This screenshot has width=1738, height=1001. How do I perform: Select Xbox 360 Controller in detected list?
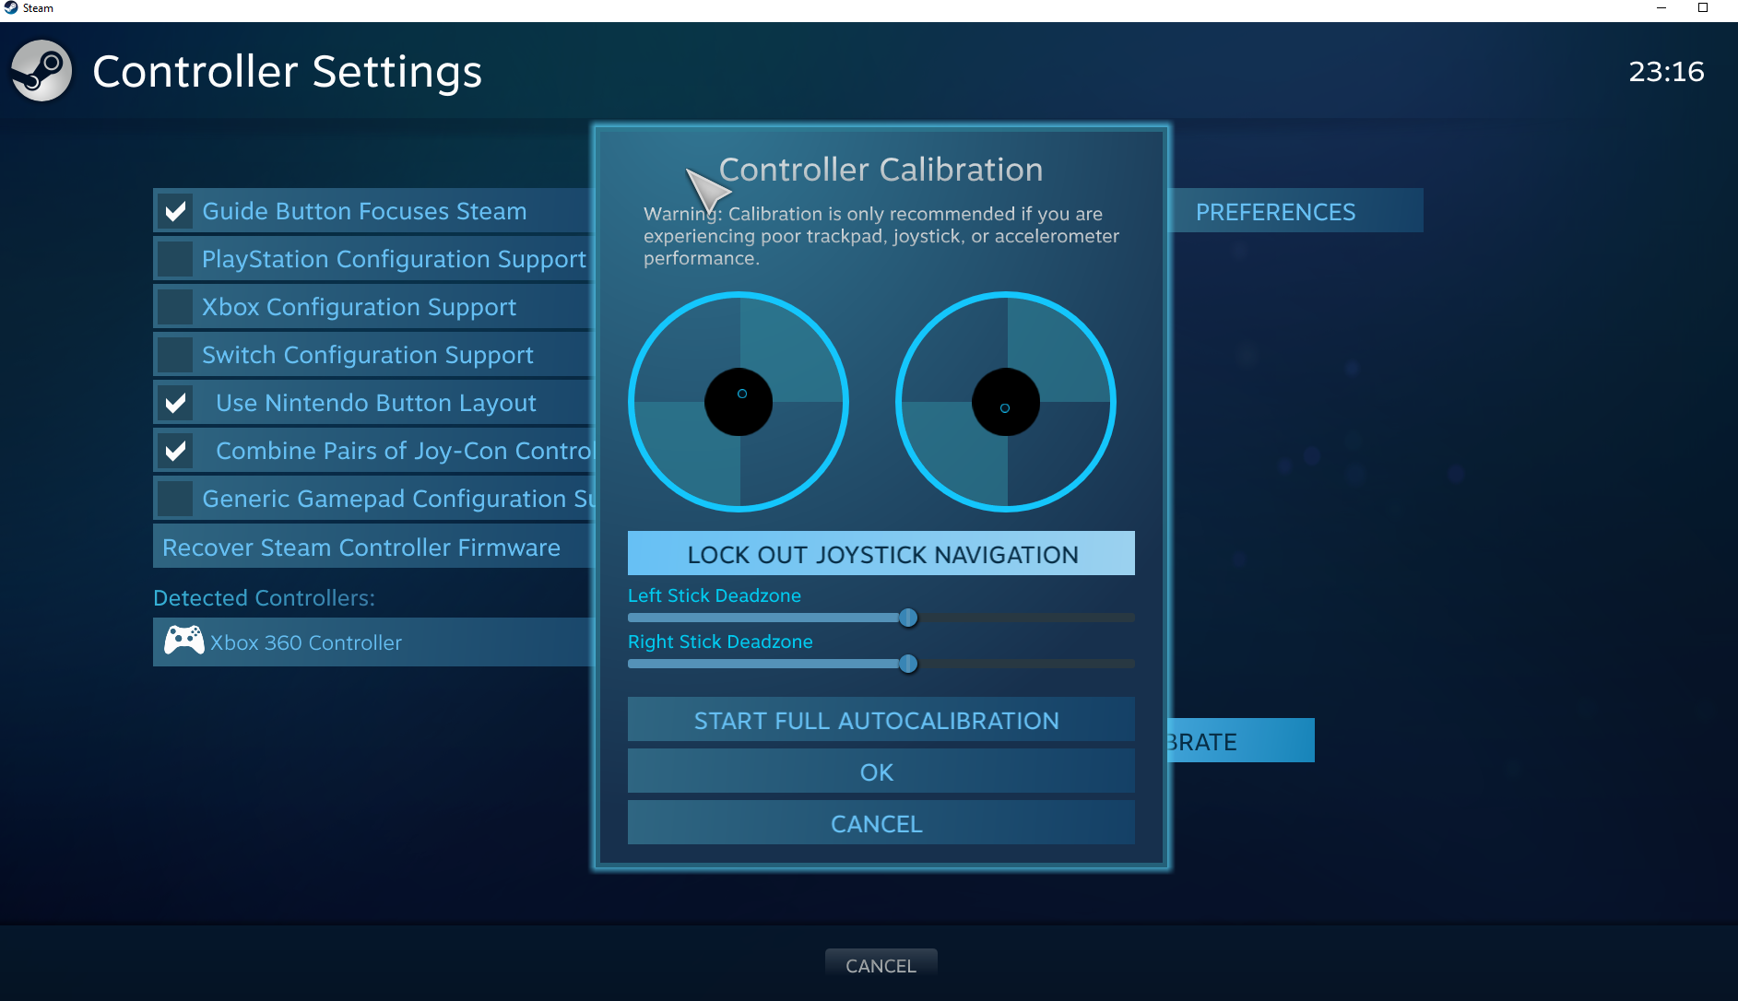click(373, 642)
